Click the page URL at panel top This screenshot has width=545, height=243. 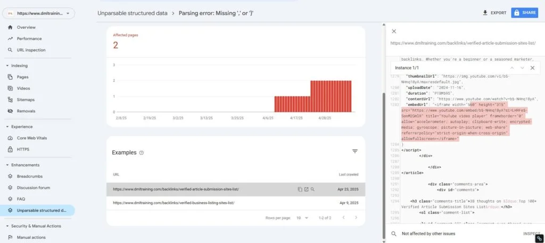point(463,43)
